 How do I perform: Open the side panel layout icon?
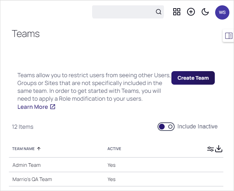tap(229, 36)
